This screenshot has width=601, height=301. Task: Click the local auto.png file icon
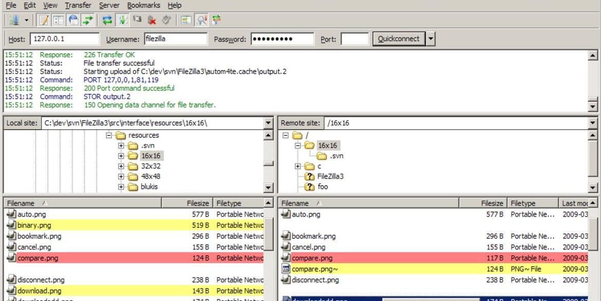(x=11, y=215)
